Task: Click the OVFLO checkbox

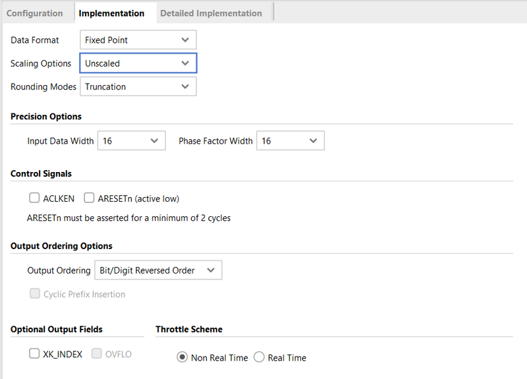Action: click(97, 354)
